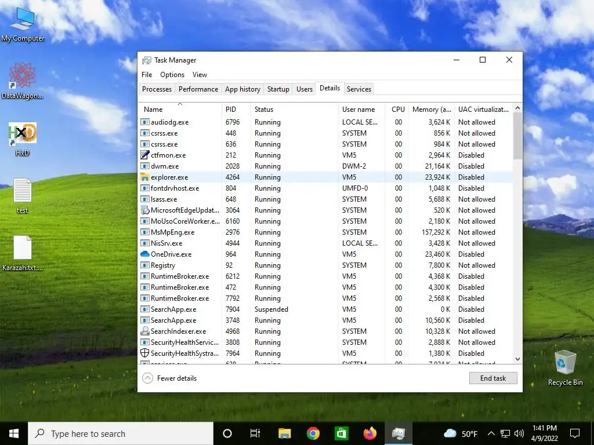Click the Task Manager taskbar button
594x445 pixels.
pos(399,433)
